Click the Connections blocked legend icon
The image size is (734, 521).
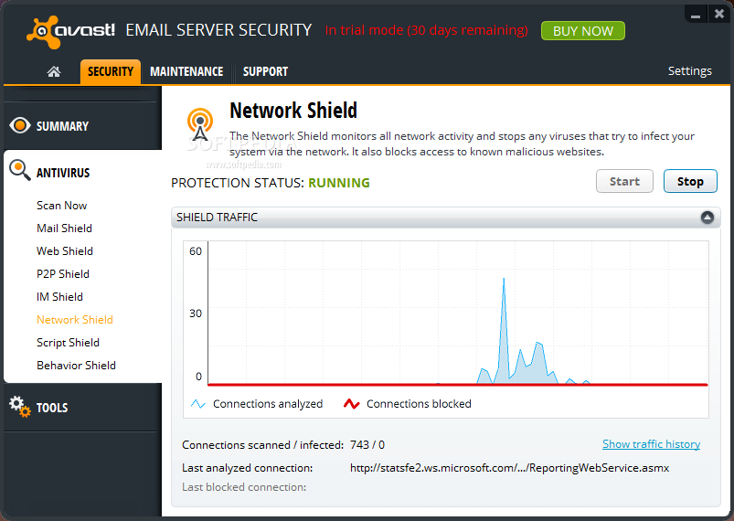[x=352, y=403]
